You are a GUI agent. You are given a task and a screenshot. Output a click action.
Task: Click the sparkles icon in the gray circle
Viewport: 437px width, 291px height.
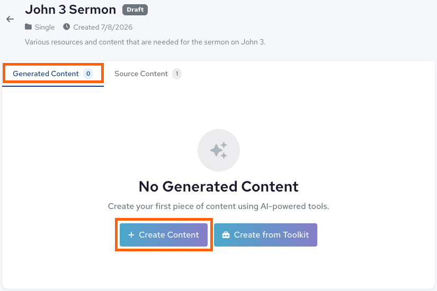tap(218, 150)
